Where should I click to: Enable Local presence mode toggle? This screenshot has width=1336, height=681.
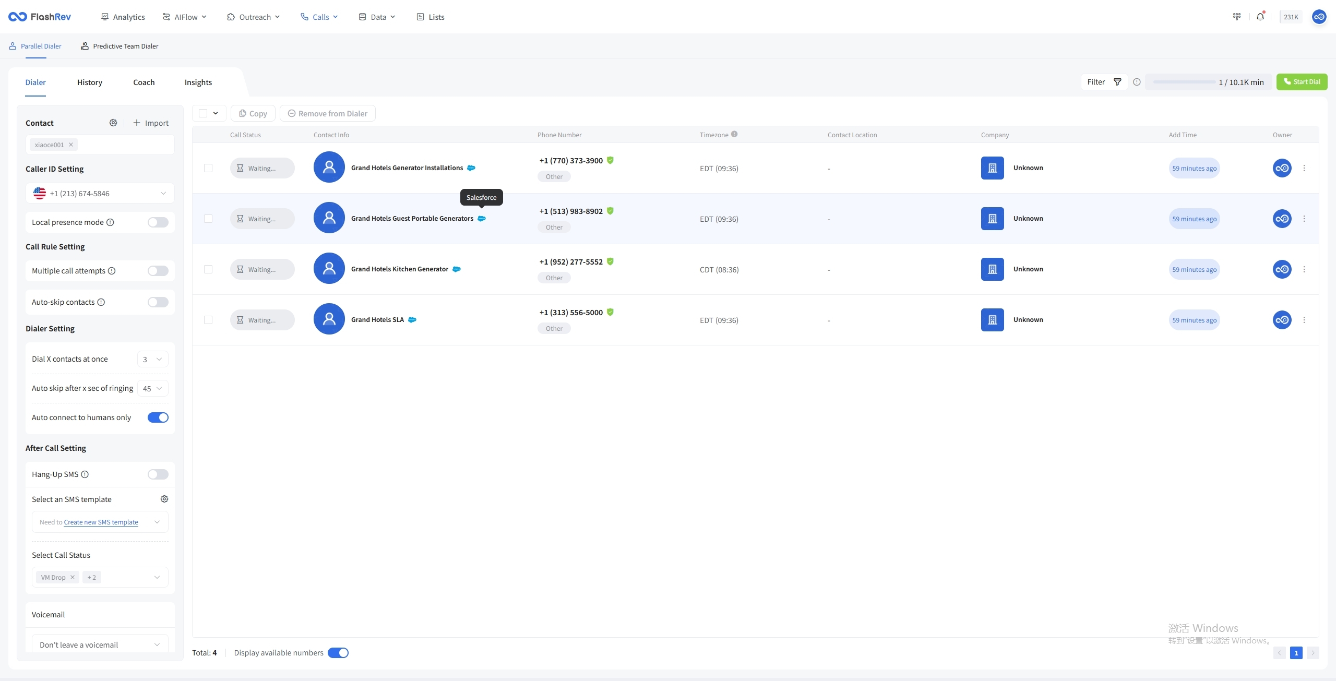pos(158,222)
